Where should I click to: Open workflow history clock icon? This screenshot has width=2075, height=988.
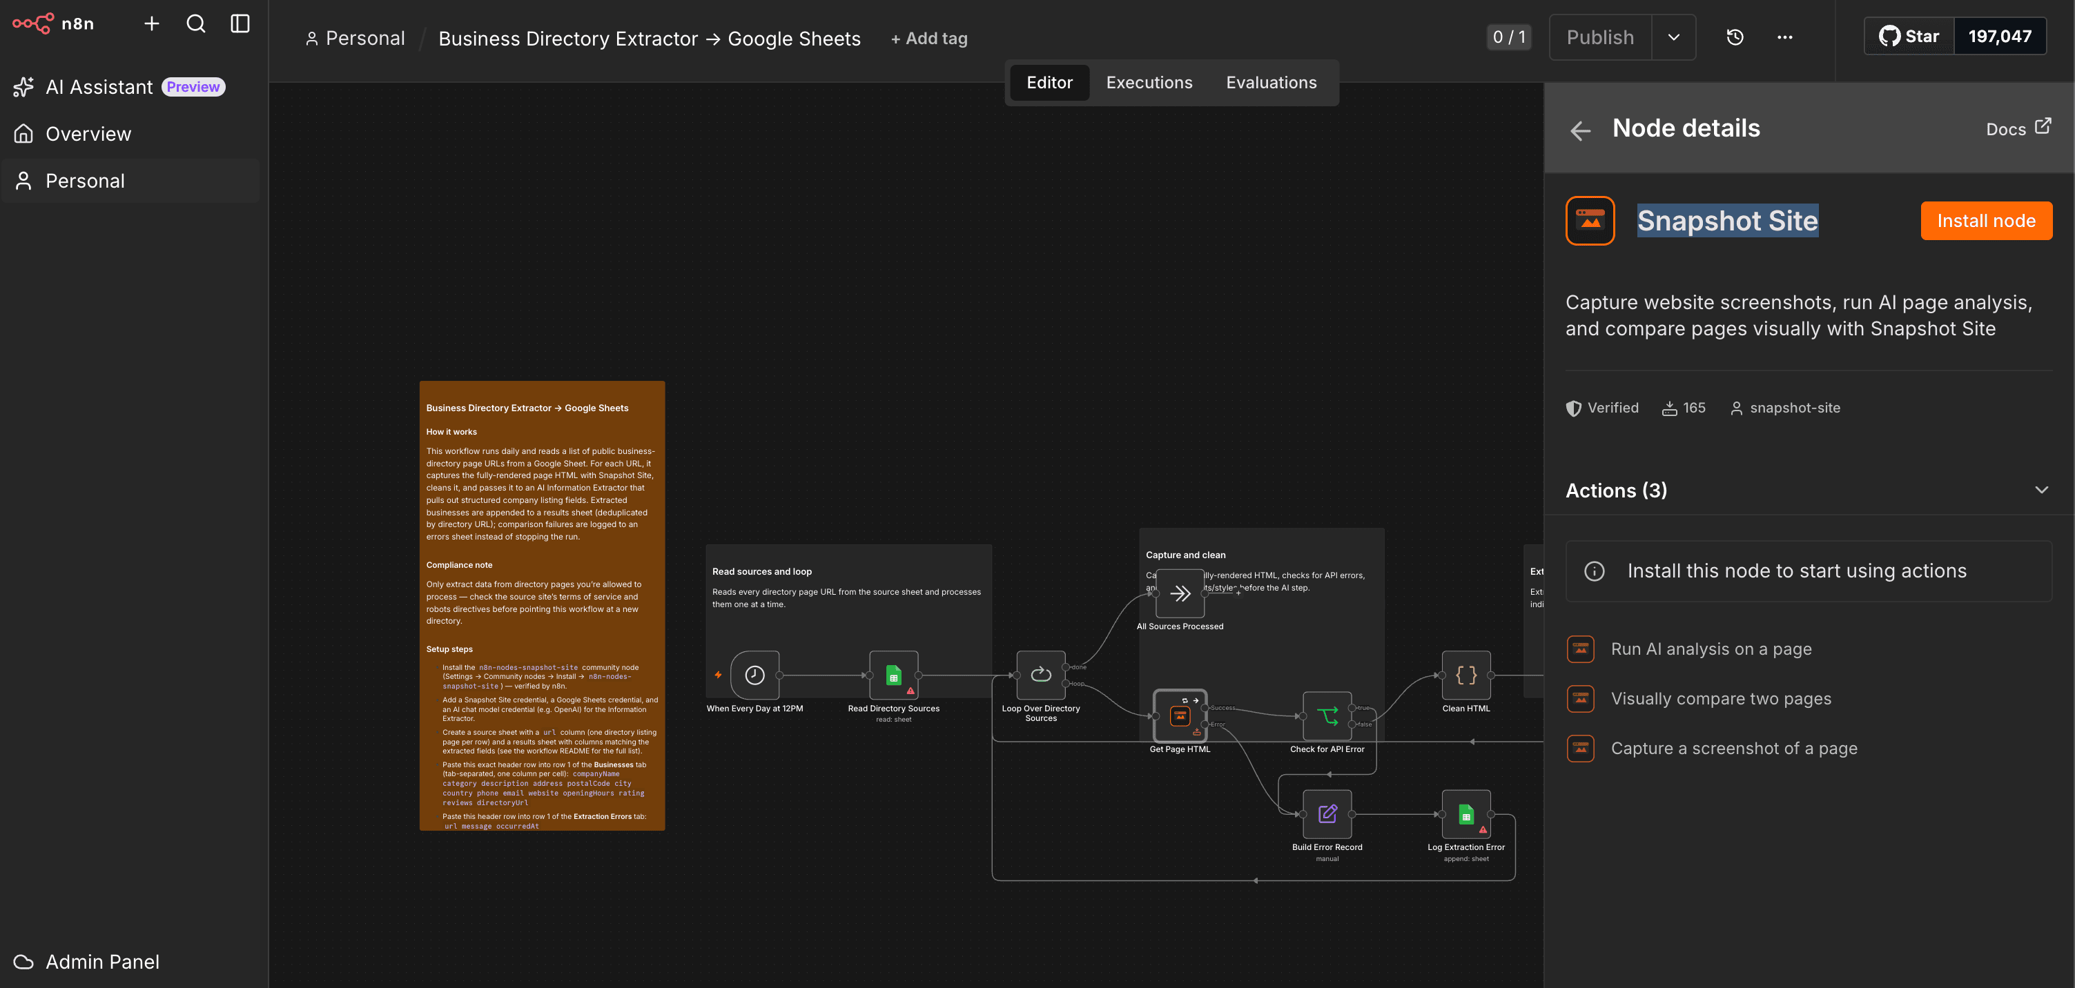[x=1734, y=37]
